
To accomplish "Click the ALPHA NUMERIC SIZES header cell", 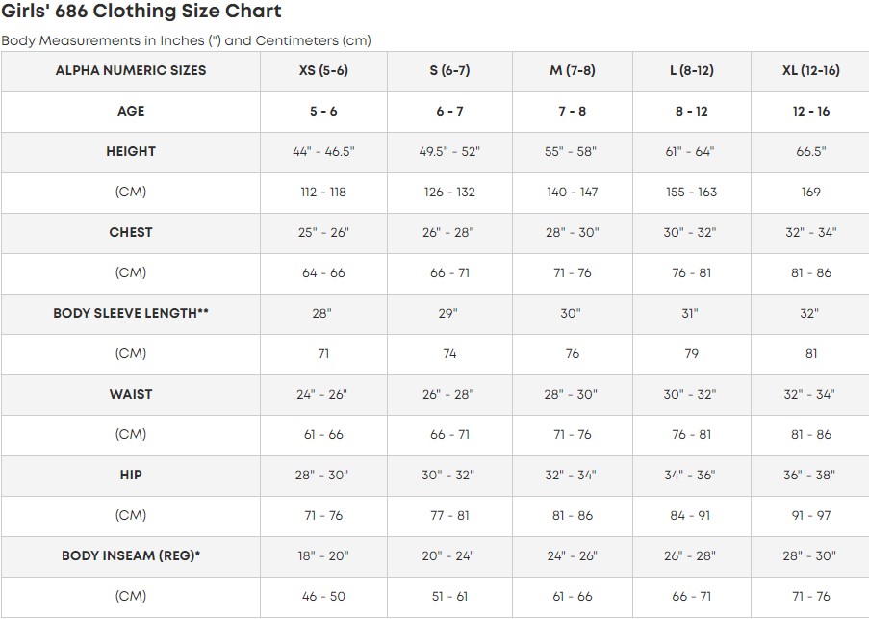I will click(131, 71).
